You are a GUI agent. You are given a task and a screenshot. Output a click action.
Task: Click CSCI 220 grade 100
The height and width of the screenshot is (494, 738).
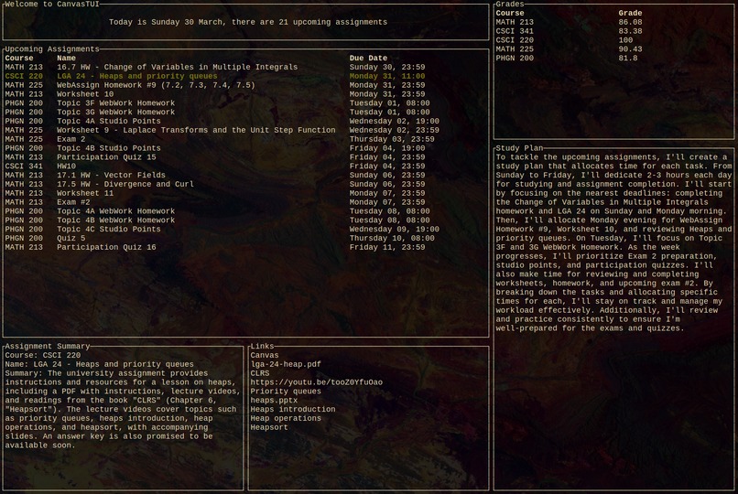pos(625,40)
